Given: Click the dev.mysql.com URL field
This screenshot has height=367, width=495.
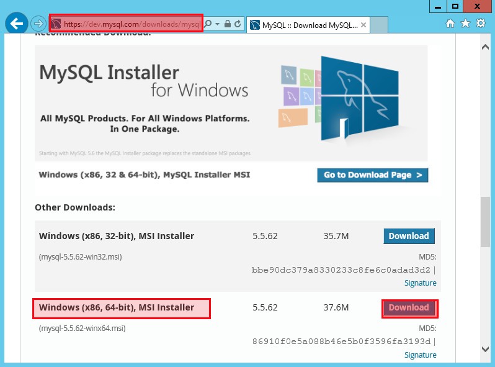Looking at the screenshot, I should (132, 24).
